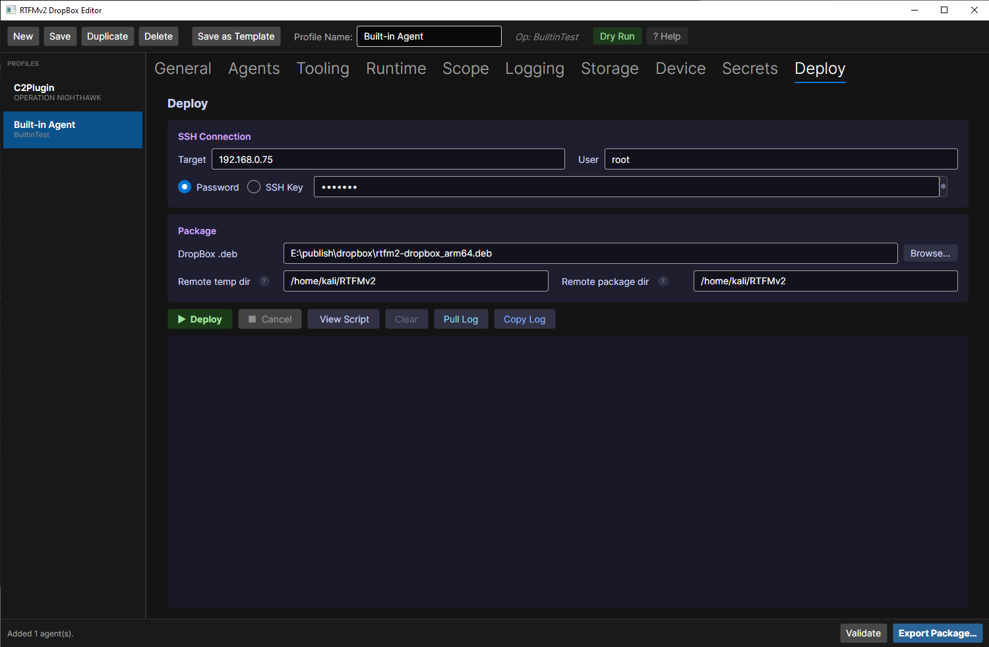
Task: Open the Logging tab
Action: coord(535,69)
